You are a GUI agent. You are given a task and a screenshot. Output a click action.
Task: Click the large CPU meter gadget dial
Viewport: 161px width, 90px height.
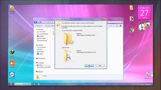coord(142,27)
